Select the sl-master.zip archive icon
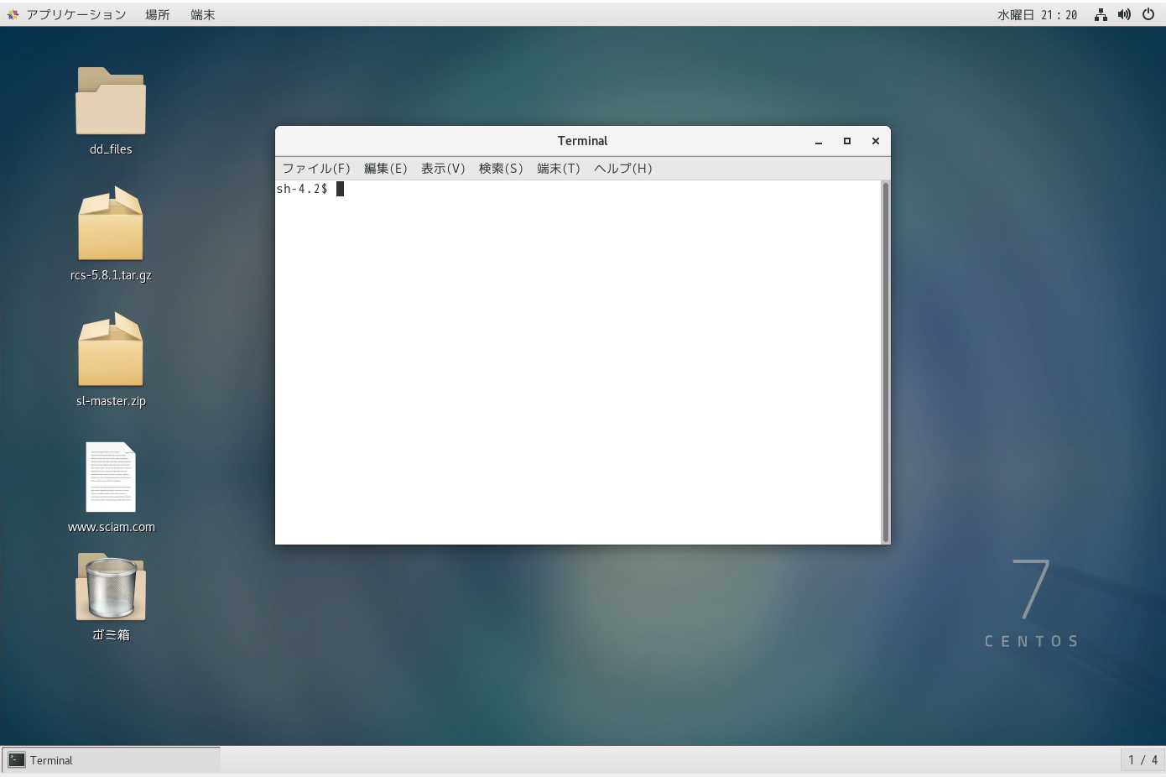 click(111, 351)
